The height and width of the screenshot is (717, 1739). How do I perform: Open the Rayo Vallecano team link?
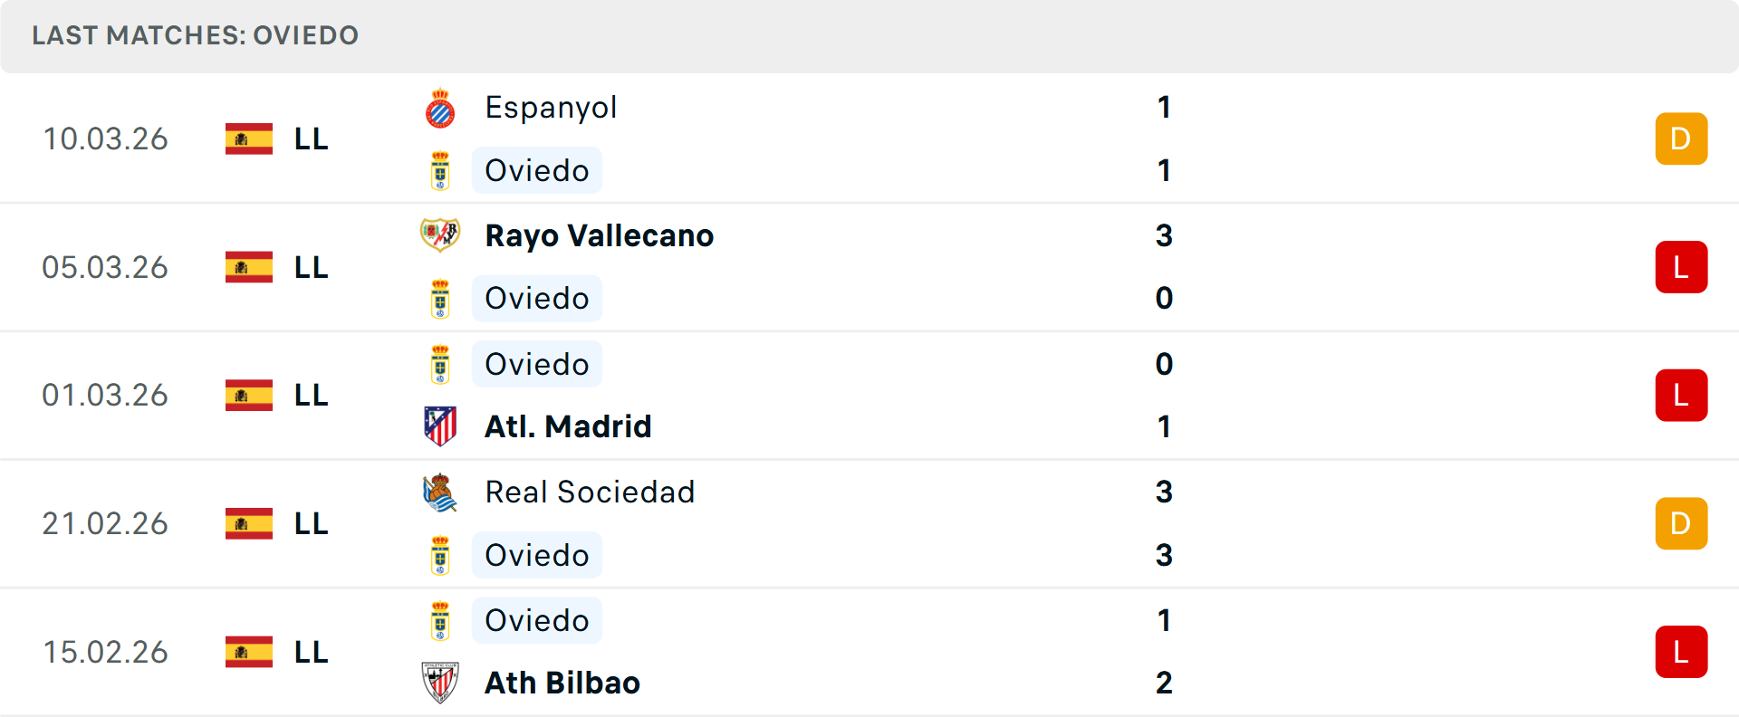click(x=599, y=235)
